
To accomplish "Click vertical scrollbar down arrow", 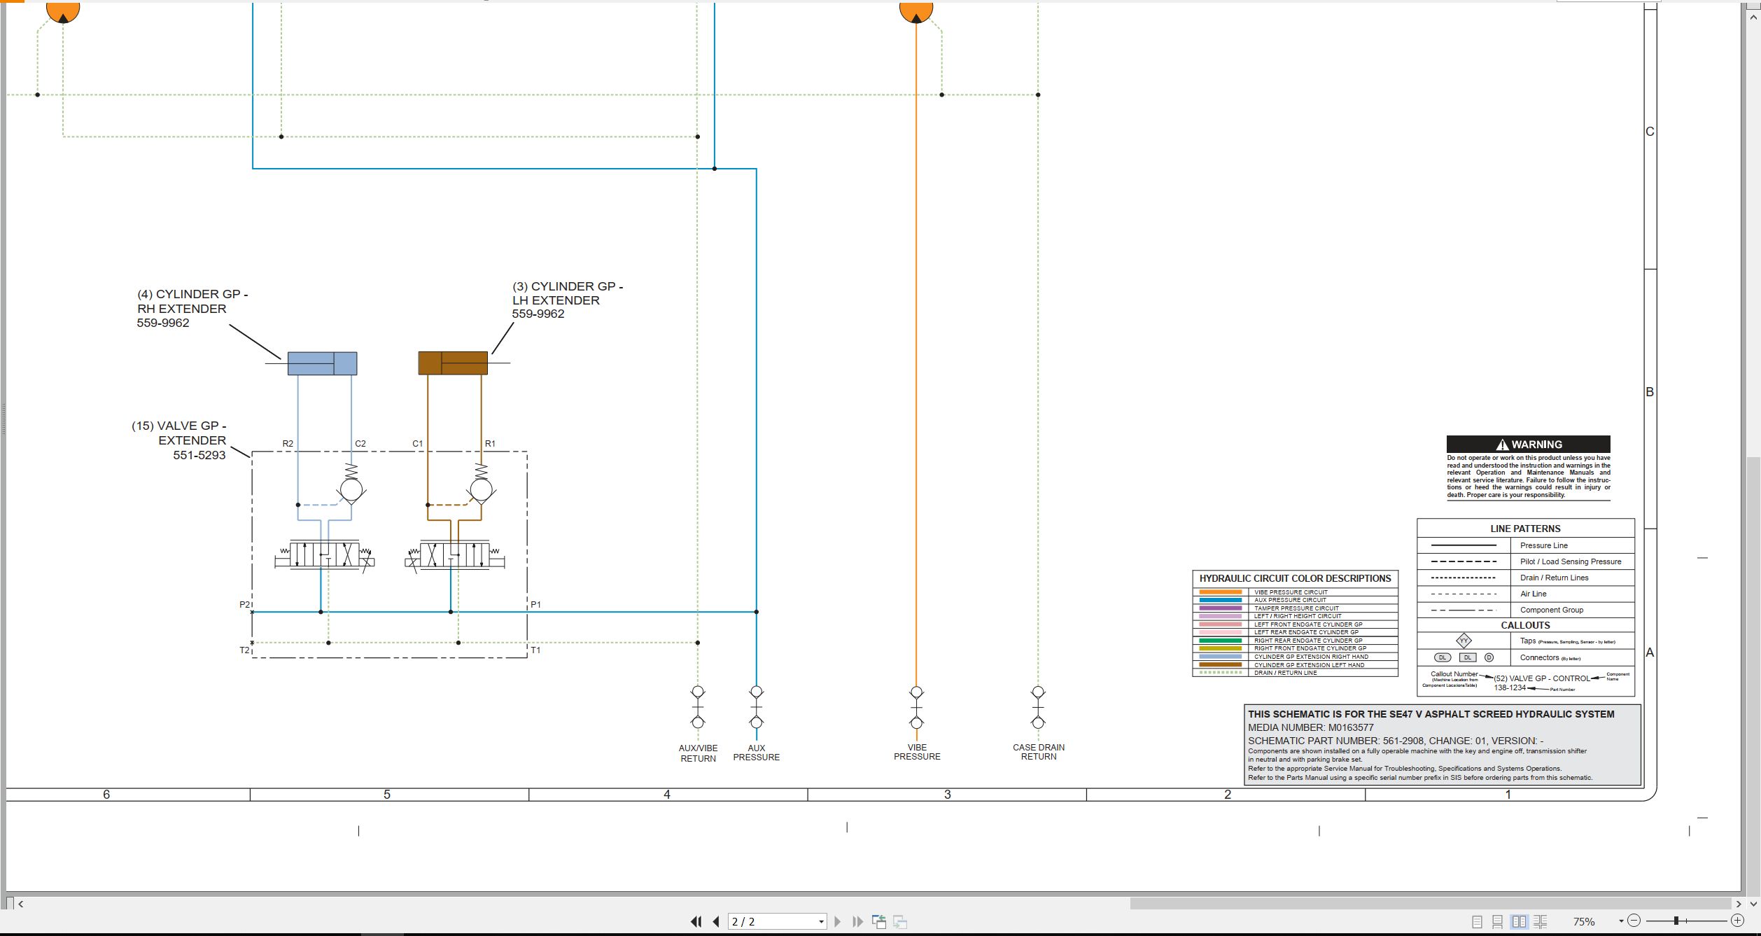I will pos(1753,904).
